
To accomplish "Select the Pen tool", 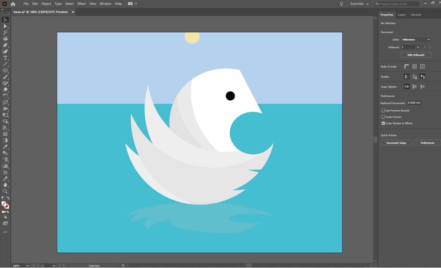I will click(5, 45).
